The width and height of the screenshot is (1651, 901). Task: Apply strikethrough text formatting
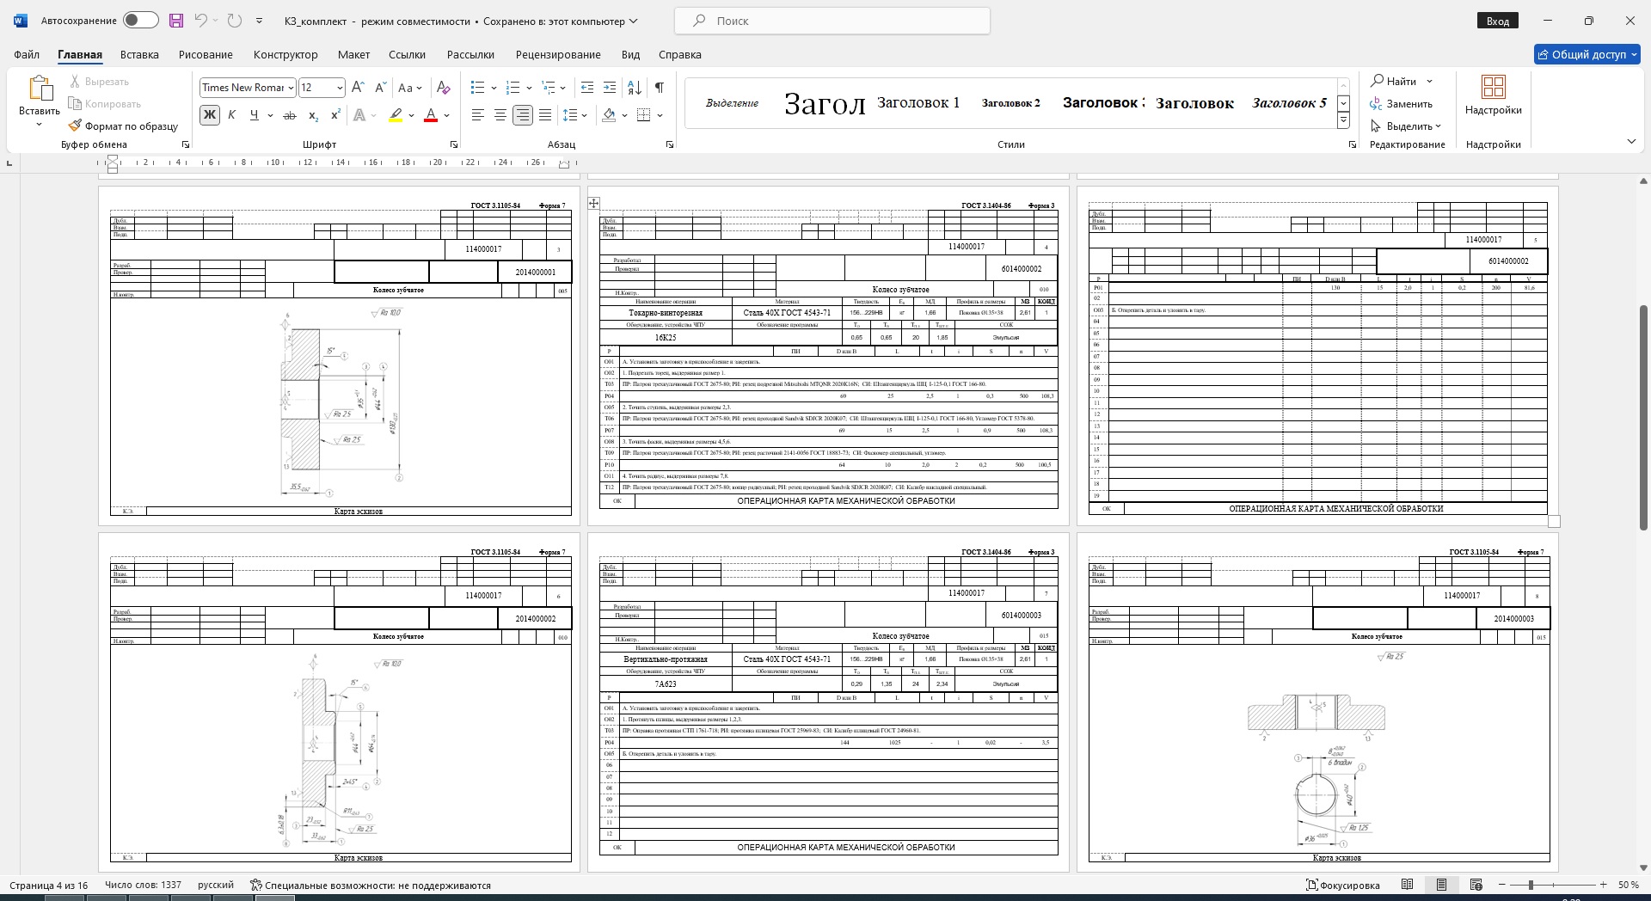(x=290, y=115)
